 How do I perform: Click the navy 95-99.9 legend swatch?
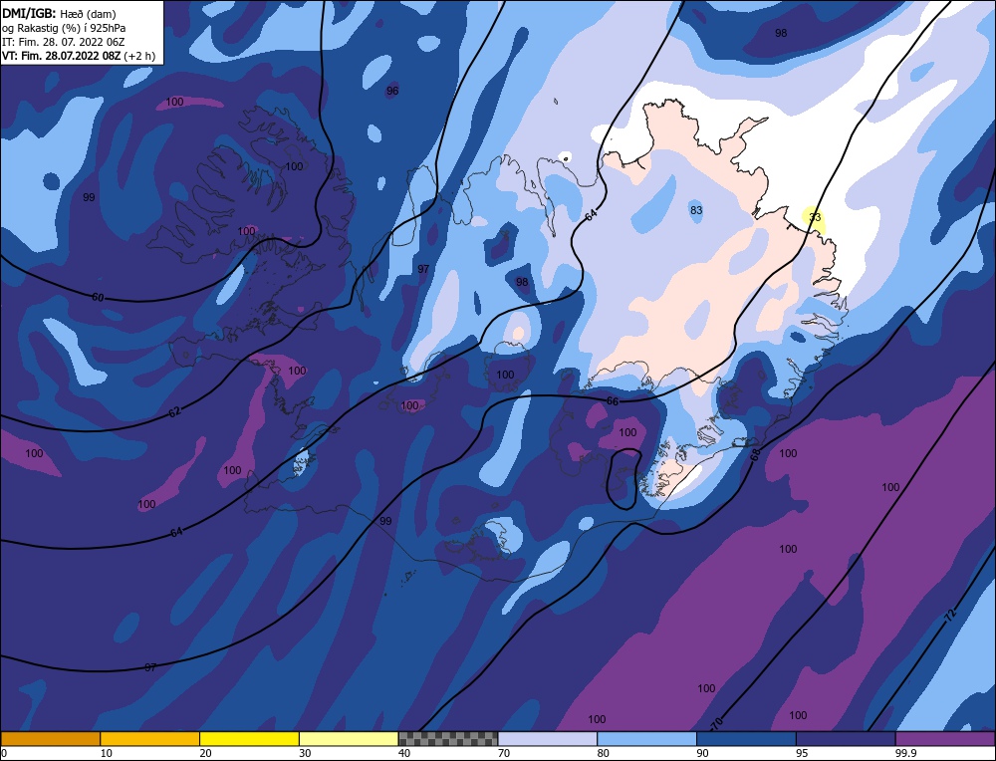pos(846,738)
